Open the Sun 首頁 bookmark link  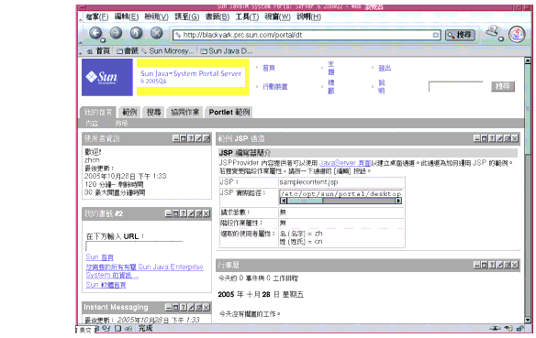pyautogui.click(x=99, y=257)
